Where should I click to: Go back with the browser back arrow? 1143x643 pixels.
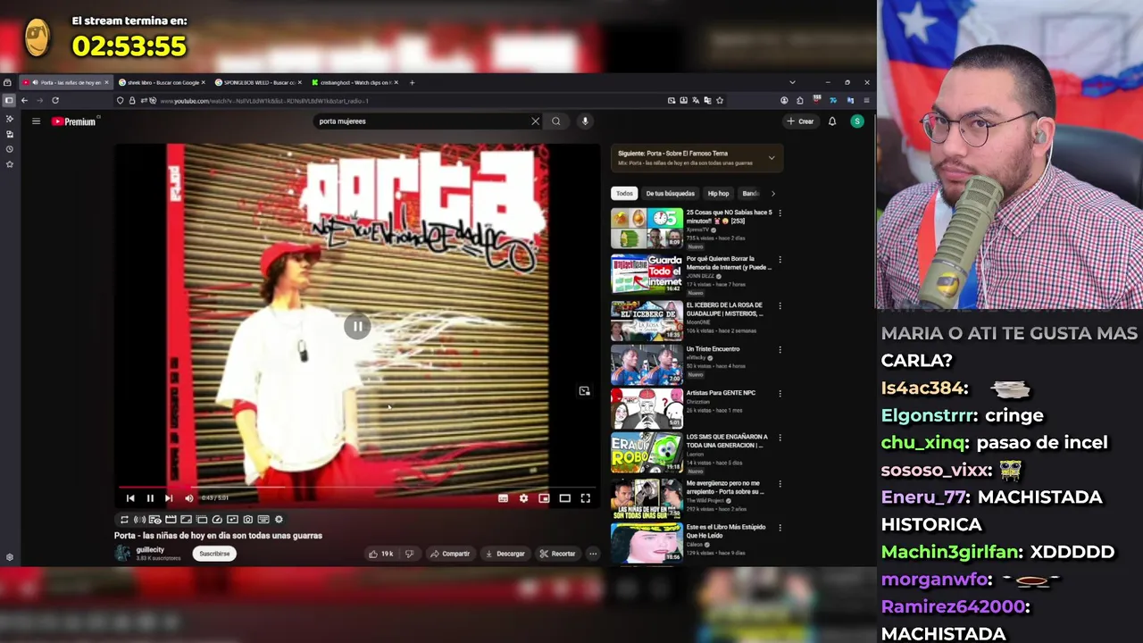coord(24,101)
